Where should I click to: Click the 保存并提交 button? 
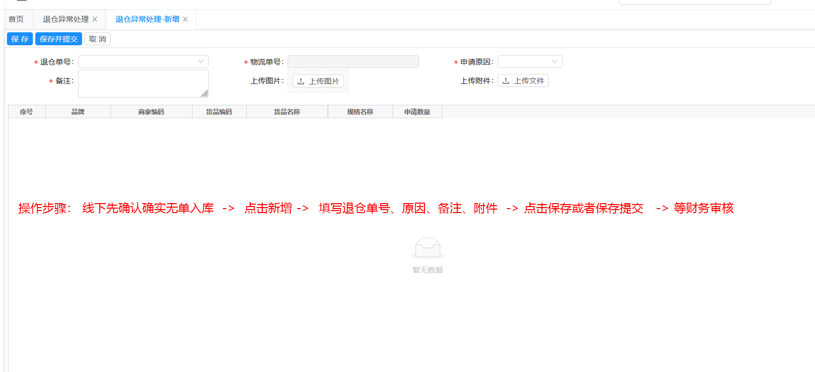(59, 39)
